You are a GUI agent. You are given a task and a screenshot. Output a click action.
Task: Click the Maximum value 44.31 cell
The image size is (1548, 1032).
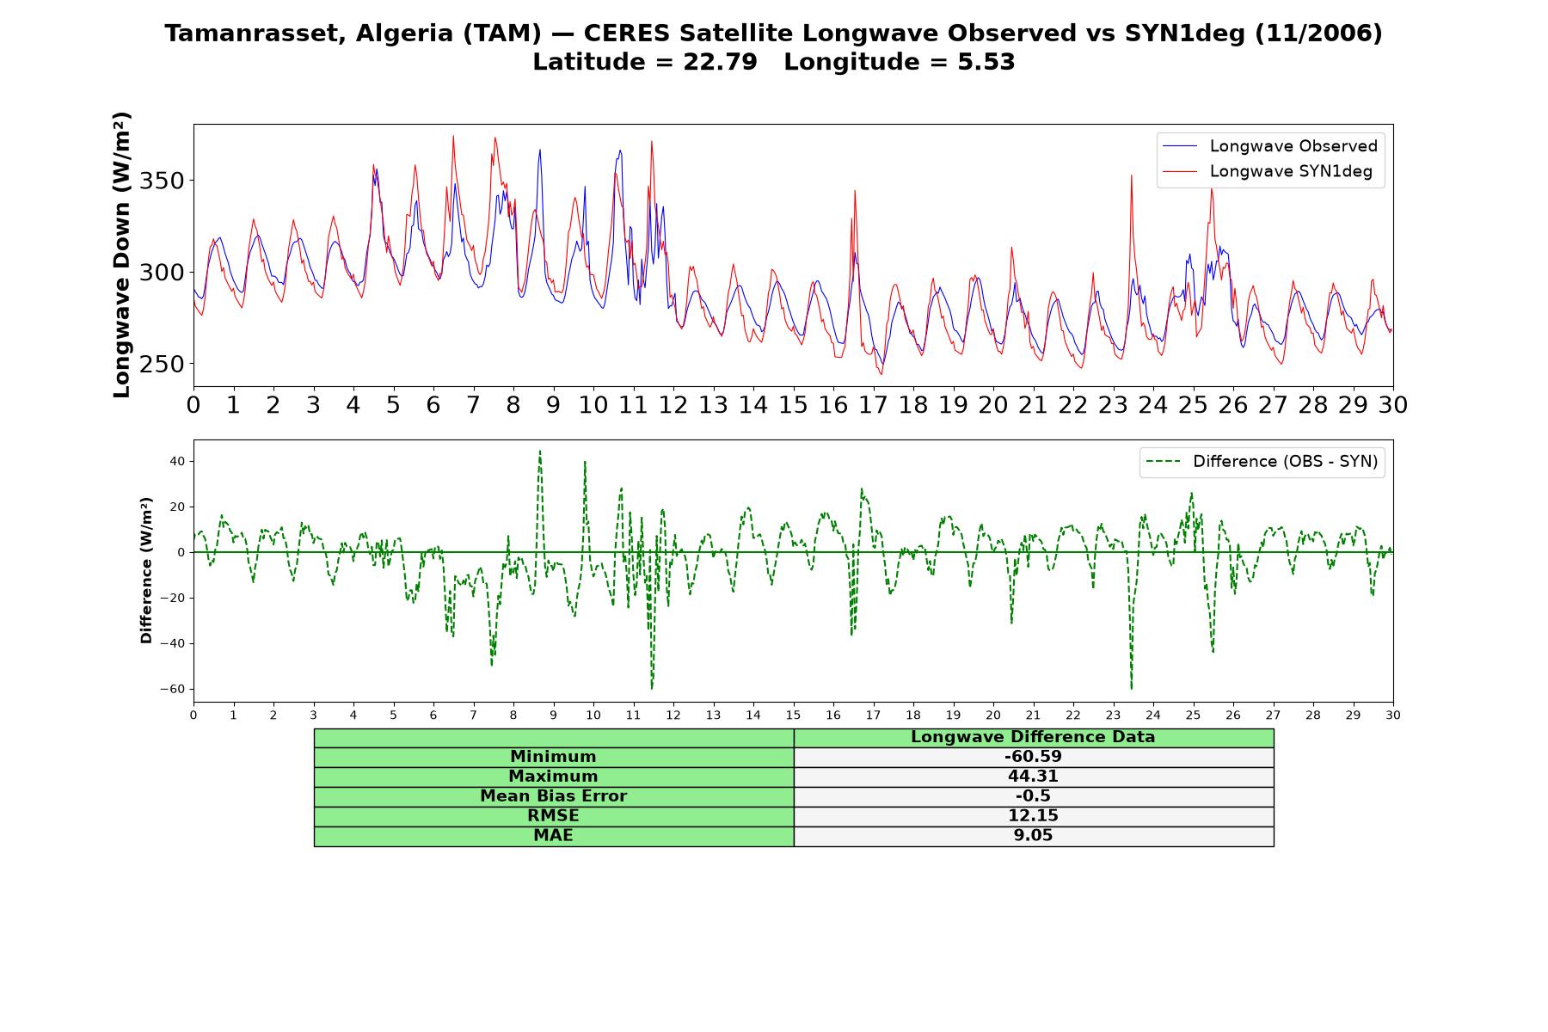pyautogui.click(x=1034, y=777)
